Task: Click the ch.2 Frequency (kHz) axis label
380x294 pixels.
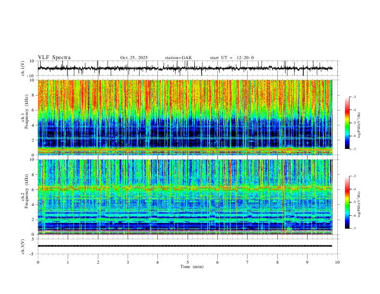Action: tap(25, 191)
